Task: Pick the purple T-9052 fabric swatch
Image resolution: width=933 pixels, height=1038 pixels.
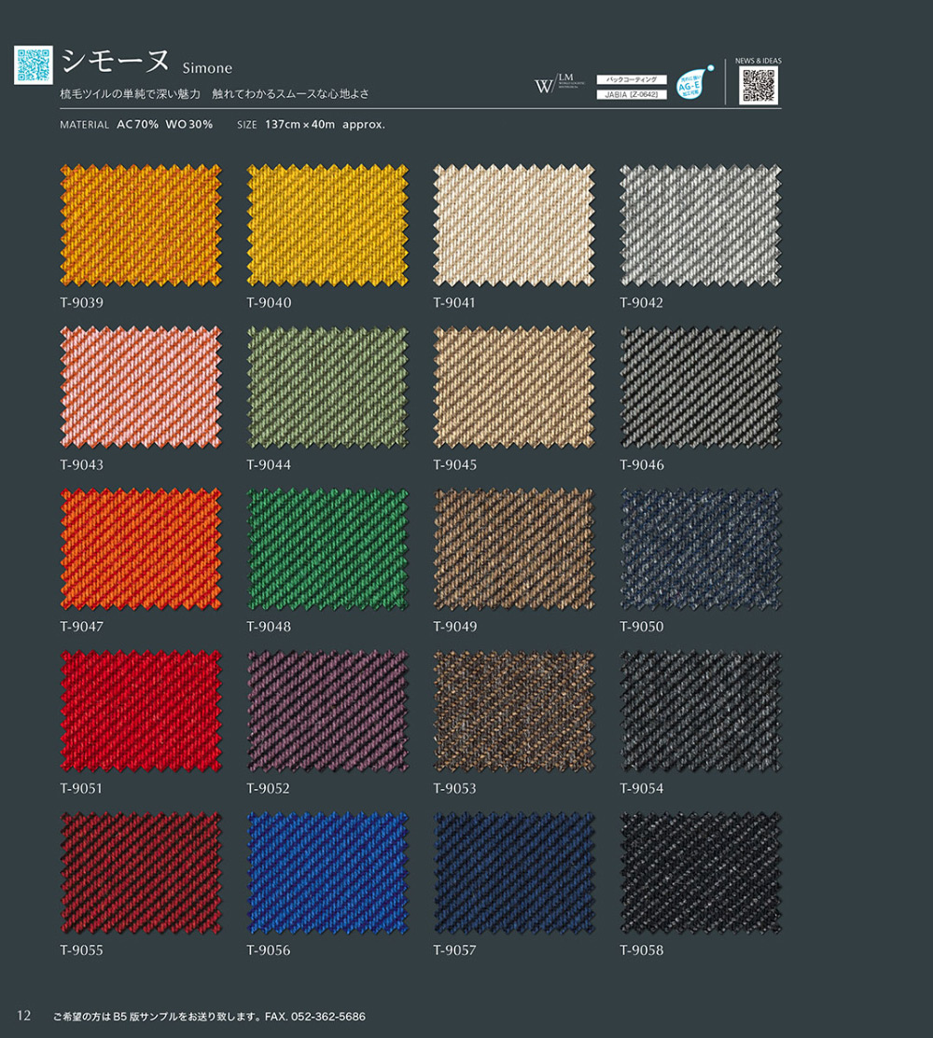Action: pyautogui.click(x=327, y=711)
